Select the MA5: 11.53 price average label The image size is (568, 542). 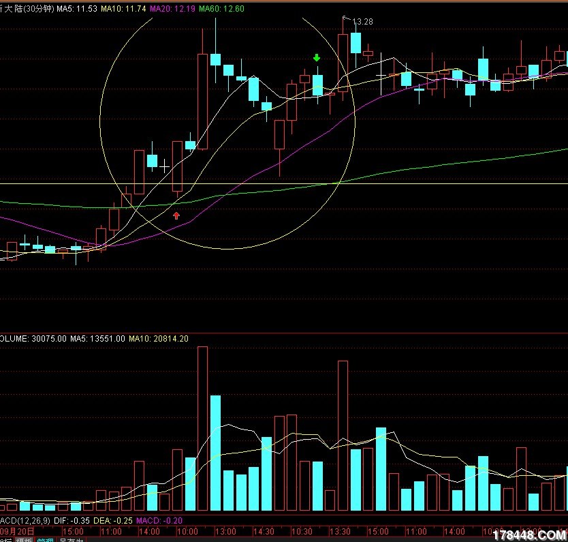pos(77,9)
